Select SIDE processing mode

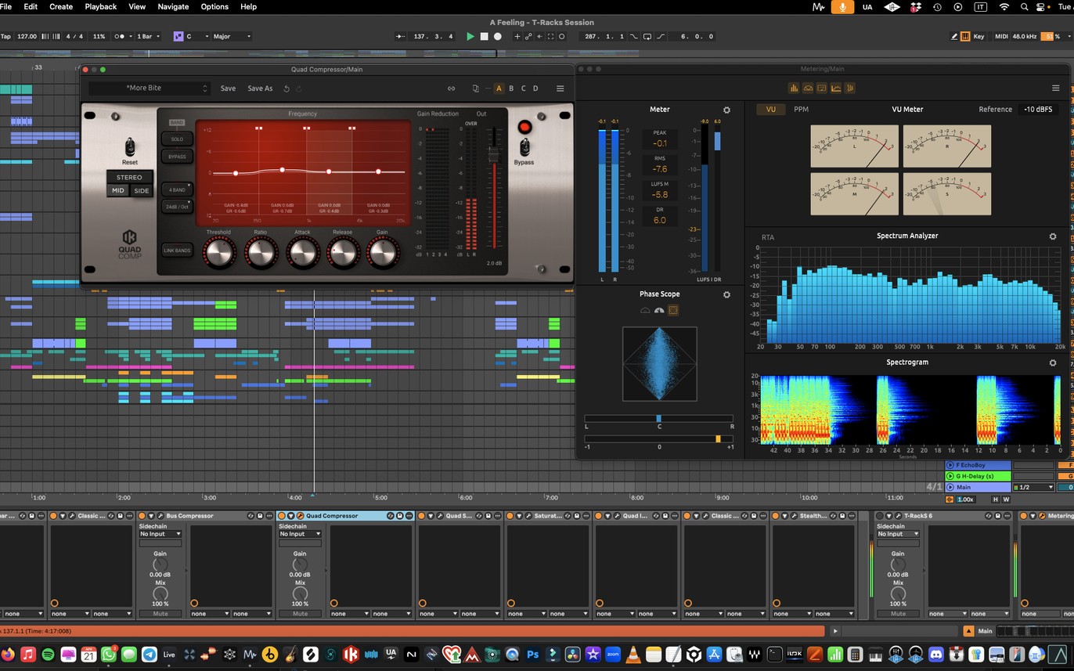click(x=141, y=191)
